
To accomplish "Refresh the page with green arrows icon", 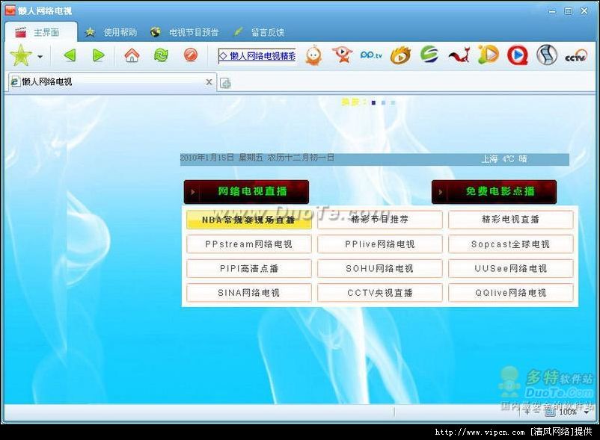I will (161, 55).
